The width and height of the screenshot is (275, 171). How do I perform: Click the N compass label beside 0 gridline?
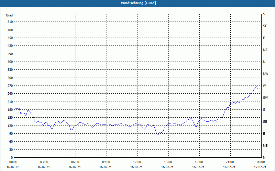coord(264,158)
